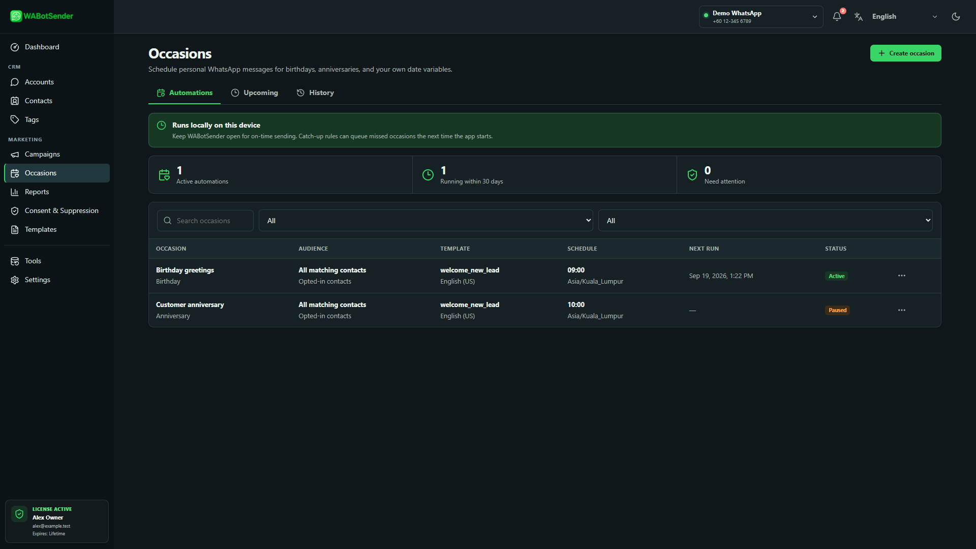Open Settings page
The width and height of the screenshot is (976, 549).
[x=56, y=280]
